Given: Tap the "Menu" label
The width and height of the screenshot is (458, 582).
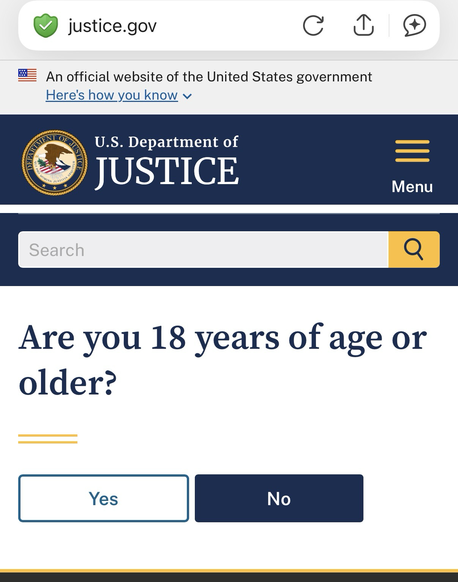Looking at the screenshot, I should coord(412,187).
